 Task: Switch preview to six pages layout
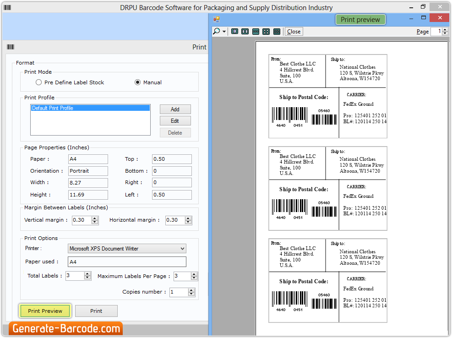[277, 32]
